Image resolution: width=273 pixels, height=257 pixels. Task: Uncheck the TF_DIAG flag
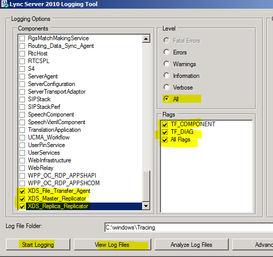[x=165, y=132]
